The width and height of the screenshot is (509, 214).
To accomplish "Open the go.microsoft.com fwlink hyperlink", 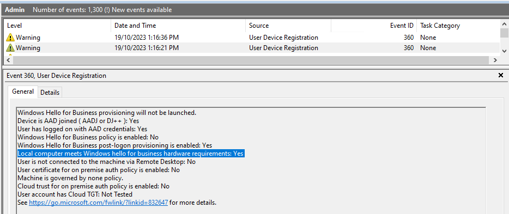I will (x=98, y=203).
